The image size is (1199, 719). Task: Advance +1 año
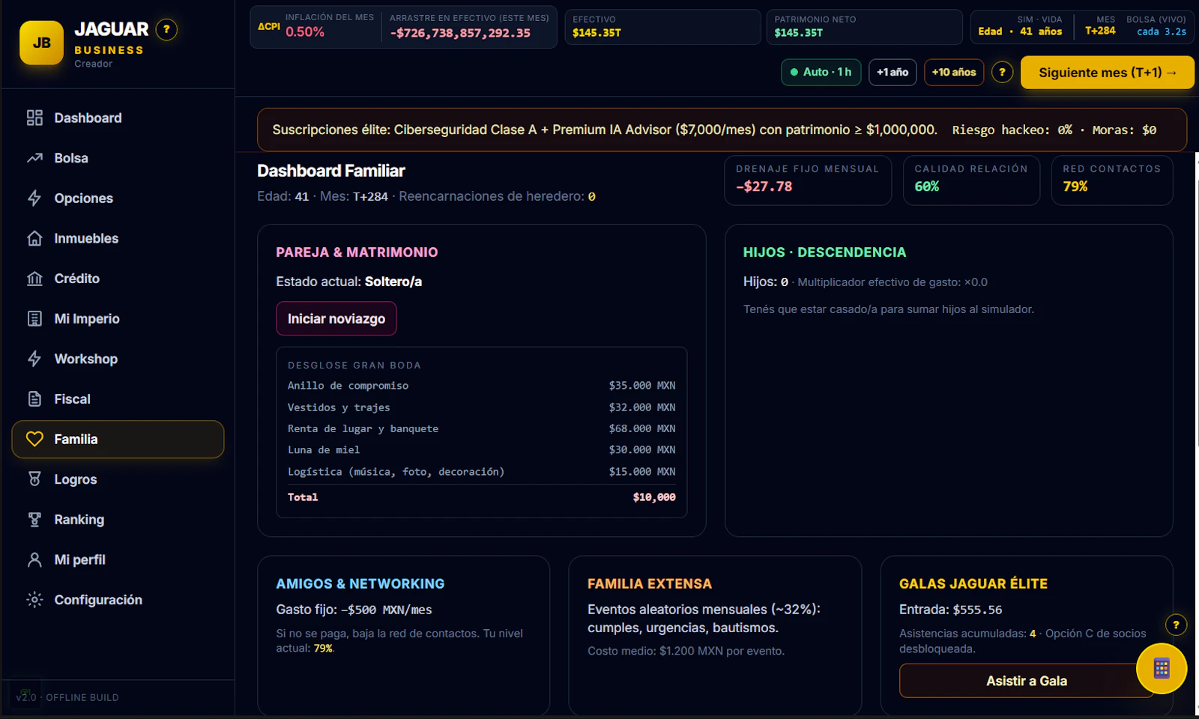point(893,72)
